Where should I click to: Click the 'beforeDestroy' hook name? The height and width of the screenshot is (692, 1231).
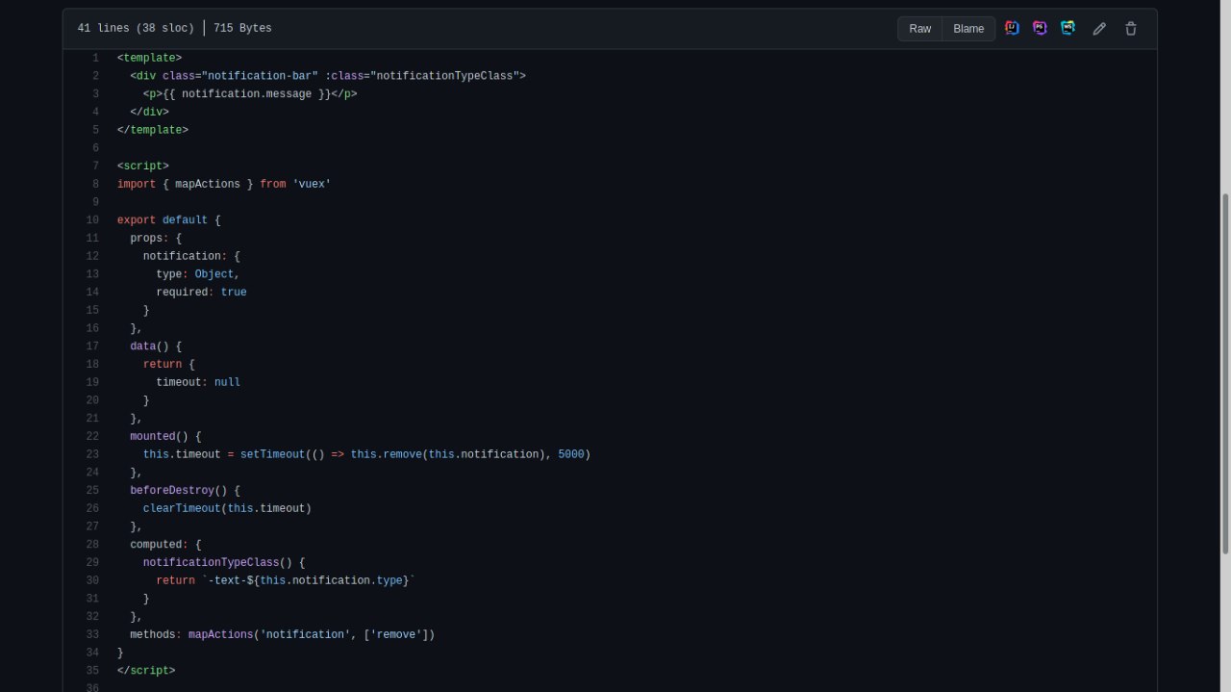[x=172, y=491]
